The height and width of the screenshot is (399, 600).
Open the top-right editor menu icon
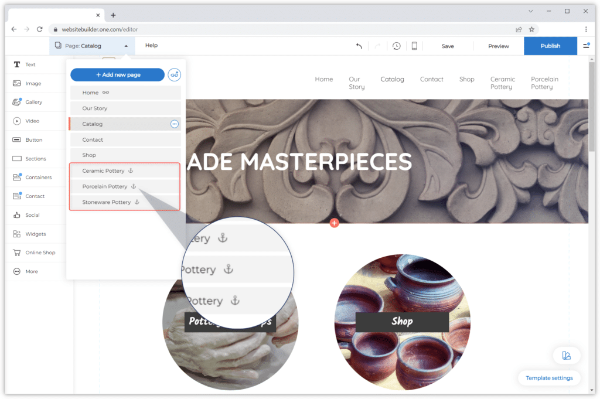586,46
